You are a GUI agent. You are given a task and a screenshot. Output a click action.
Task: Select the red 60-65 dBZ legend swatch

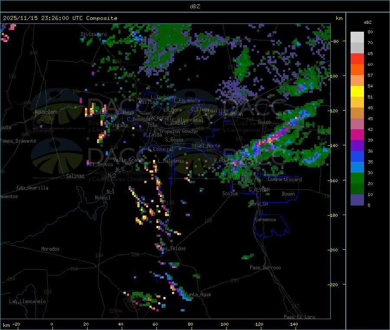pos(357,59)
